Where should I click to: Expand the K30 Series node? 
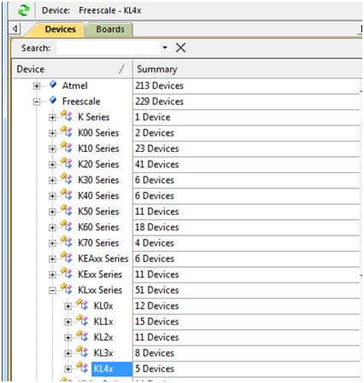coord(52,180)
